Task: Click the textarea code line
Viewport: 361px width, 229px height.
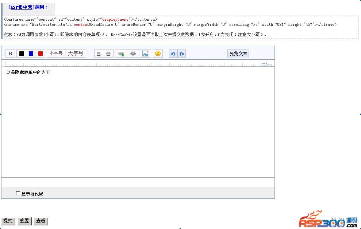Action: coord(80,19)
